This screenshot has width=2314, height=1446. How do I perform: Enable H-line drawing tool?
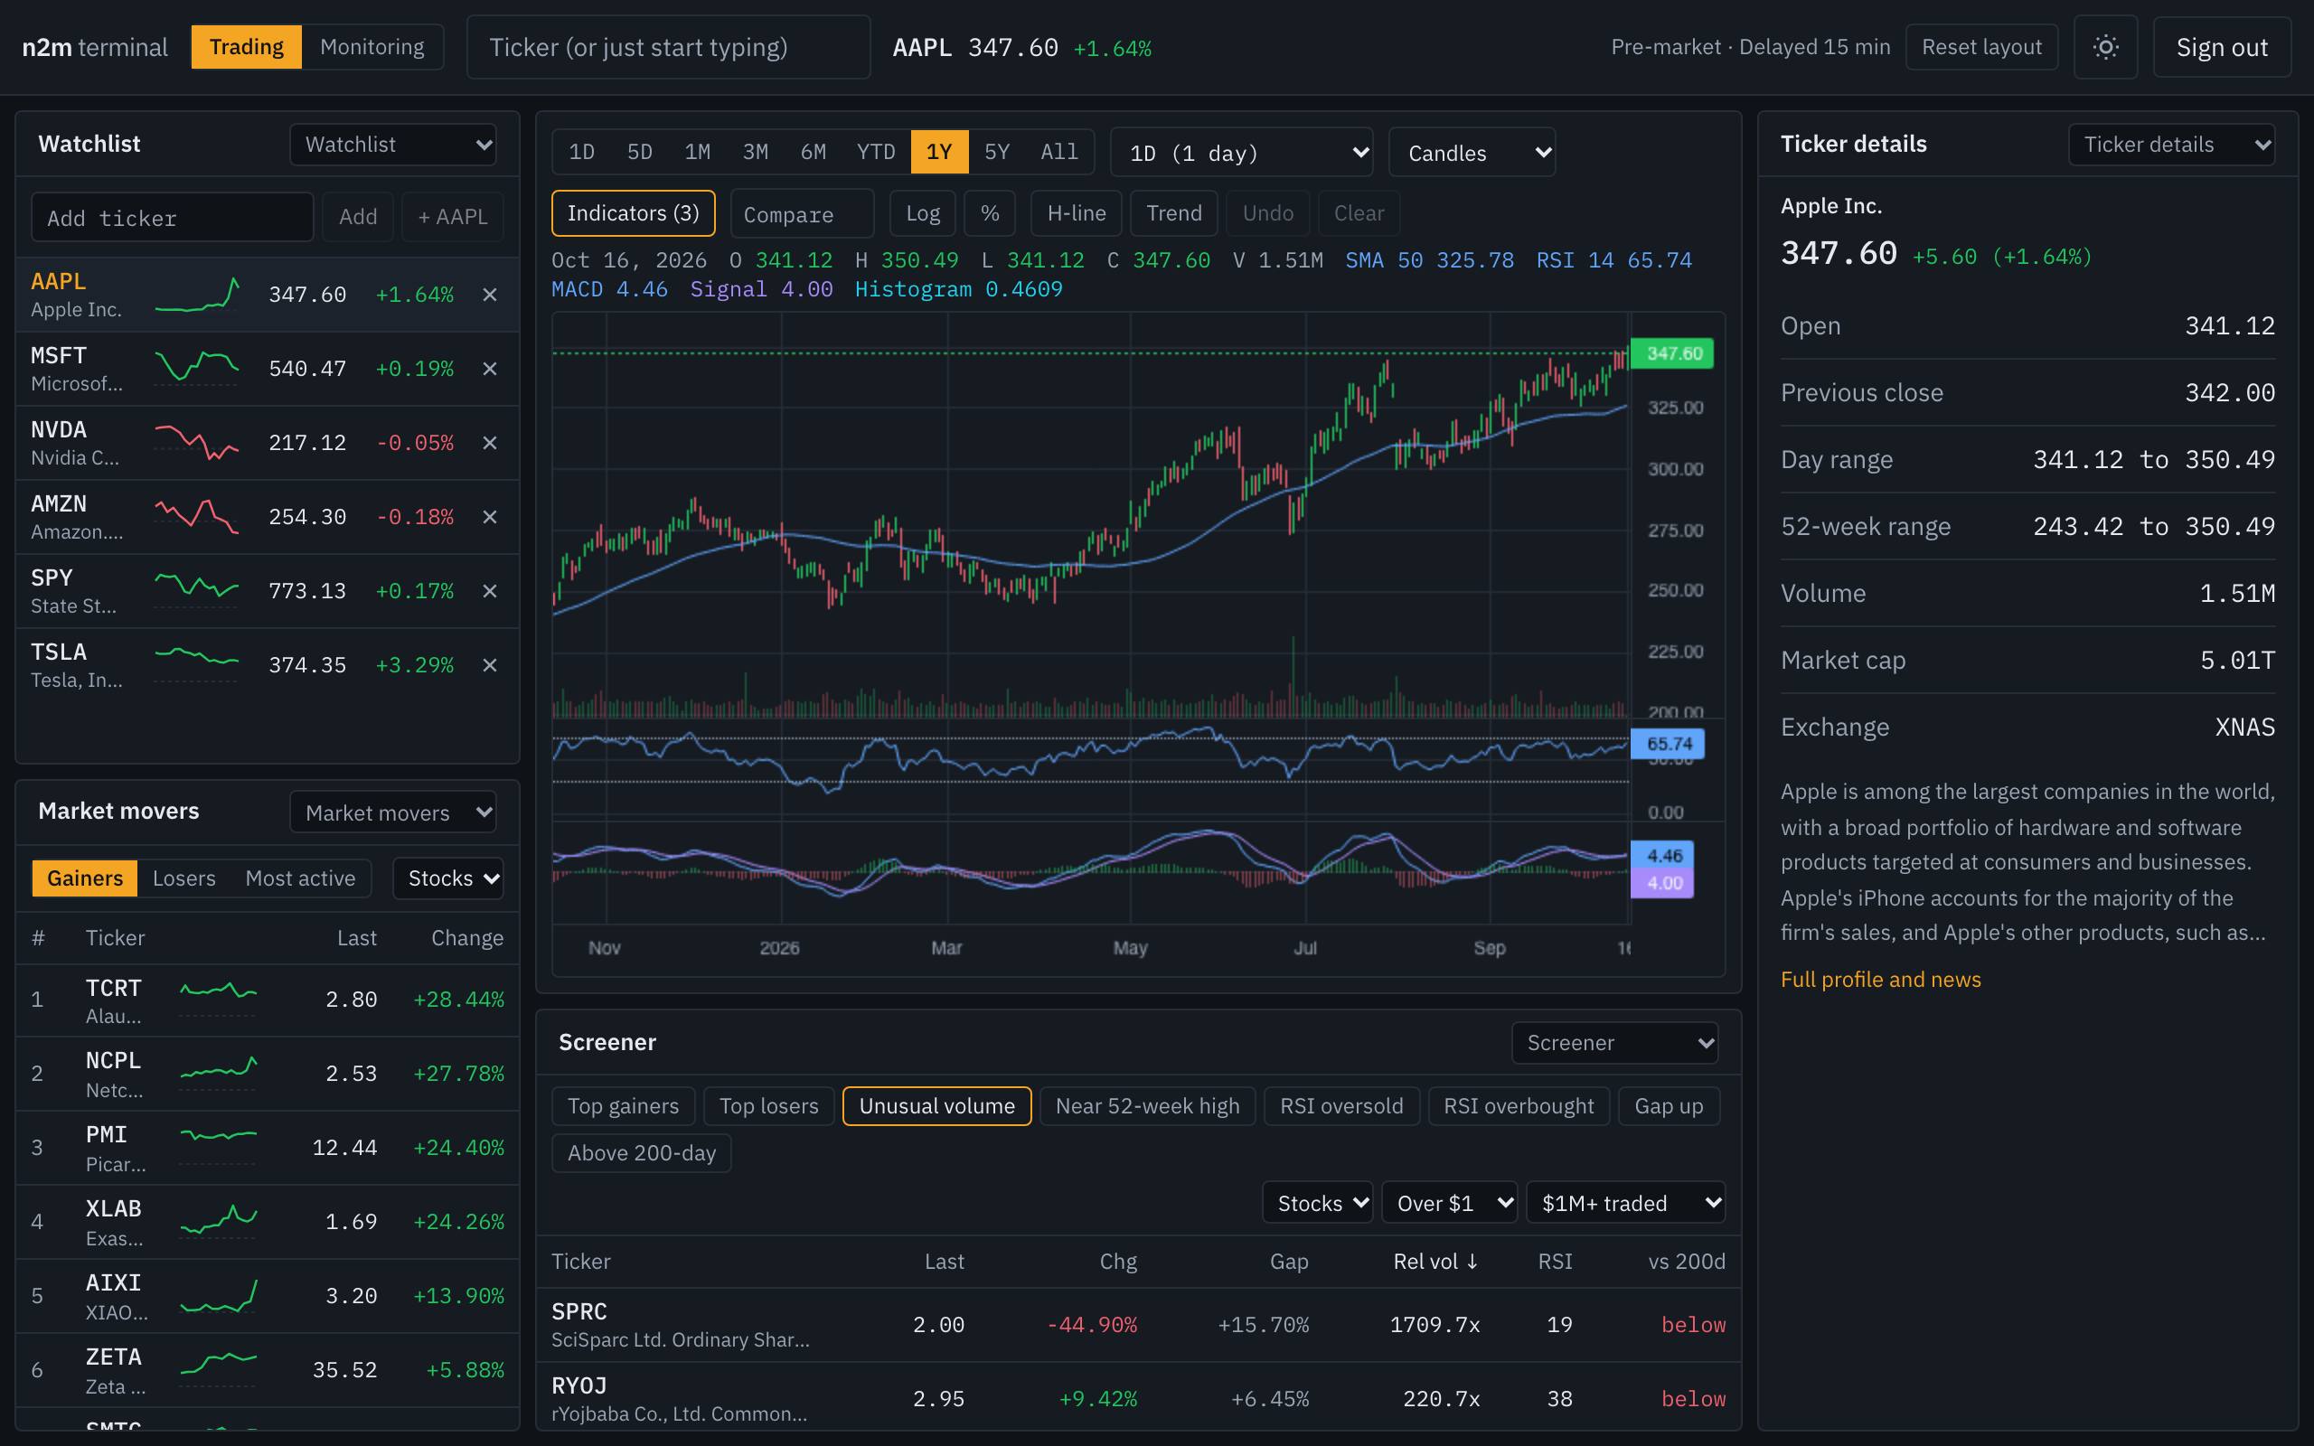[x=1076, y=213]
